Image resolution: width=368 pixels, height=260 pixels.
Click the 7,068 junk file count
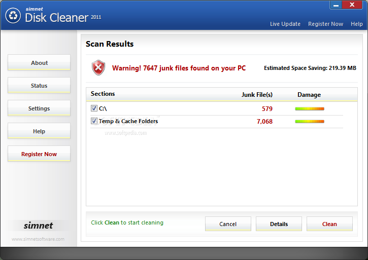click(x=264, y=122)
